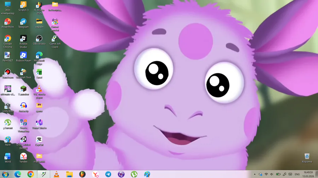Open Microsoft Edge from the taskbar
The height and width of the screenshot is (178, 318).
[18, 174]
